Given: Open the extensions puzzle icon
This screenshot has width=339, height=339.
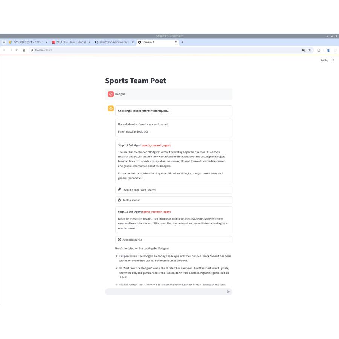Looking at the screenshot, I should [x=319, y=50].
